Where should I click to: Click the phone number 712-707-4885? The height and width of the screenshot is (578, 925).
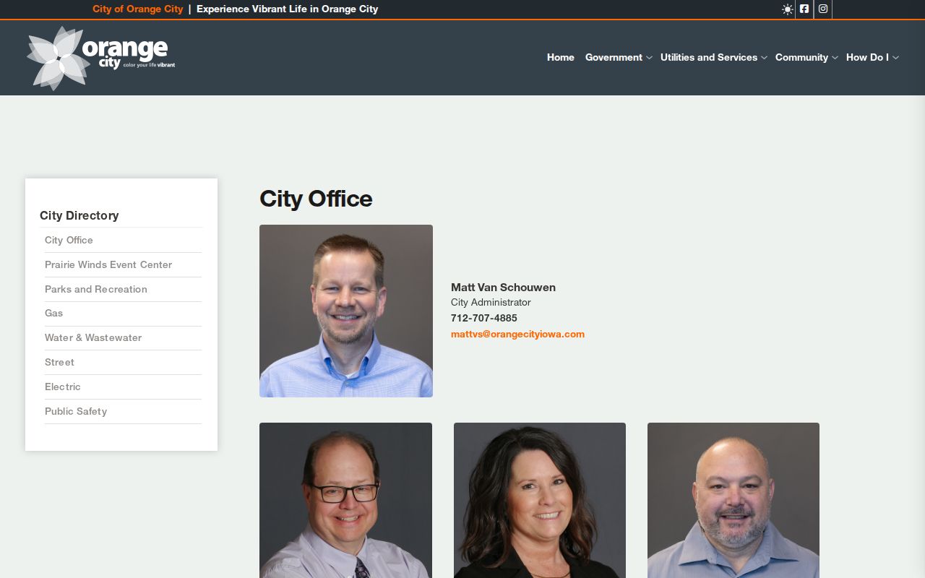pyautogui.click(x=484, y=318)
